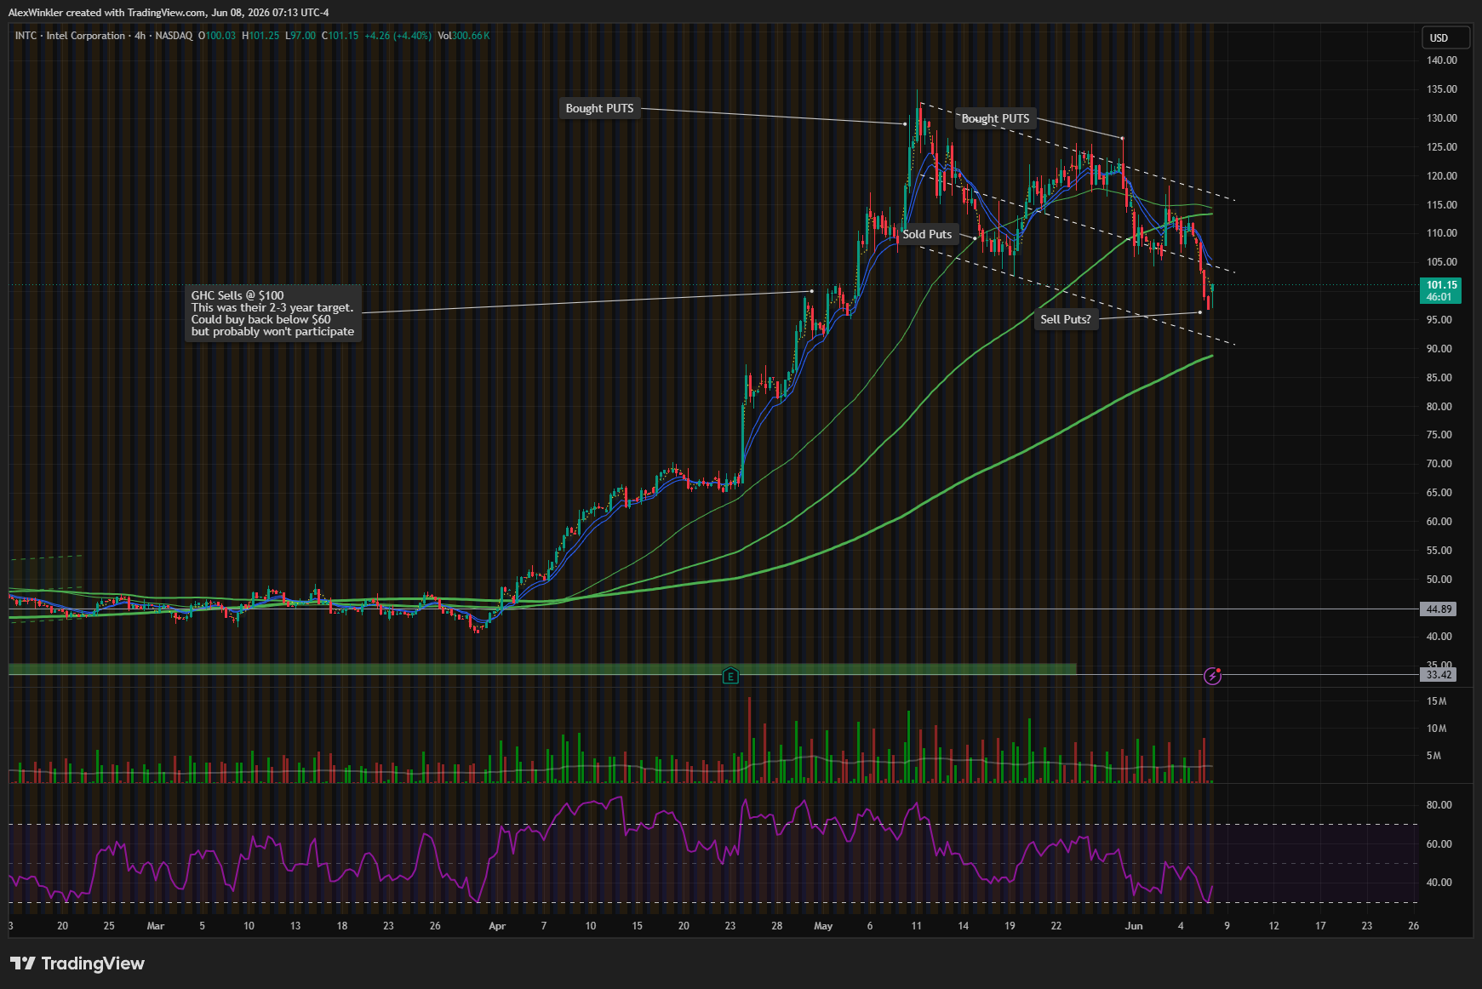Click the 'Mar' date axis label
This screenshot has width=1482, height=989.
pos(156,926)
